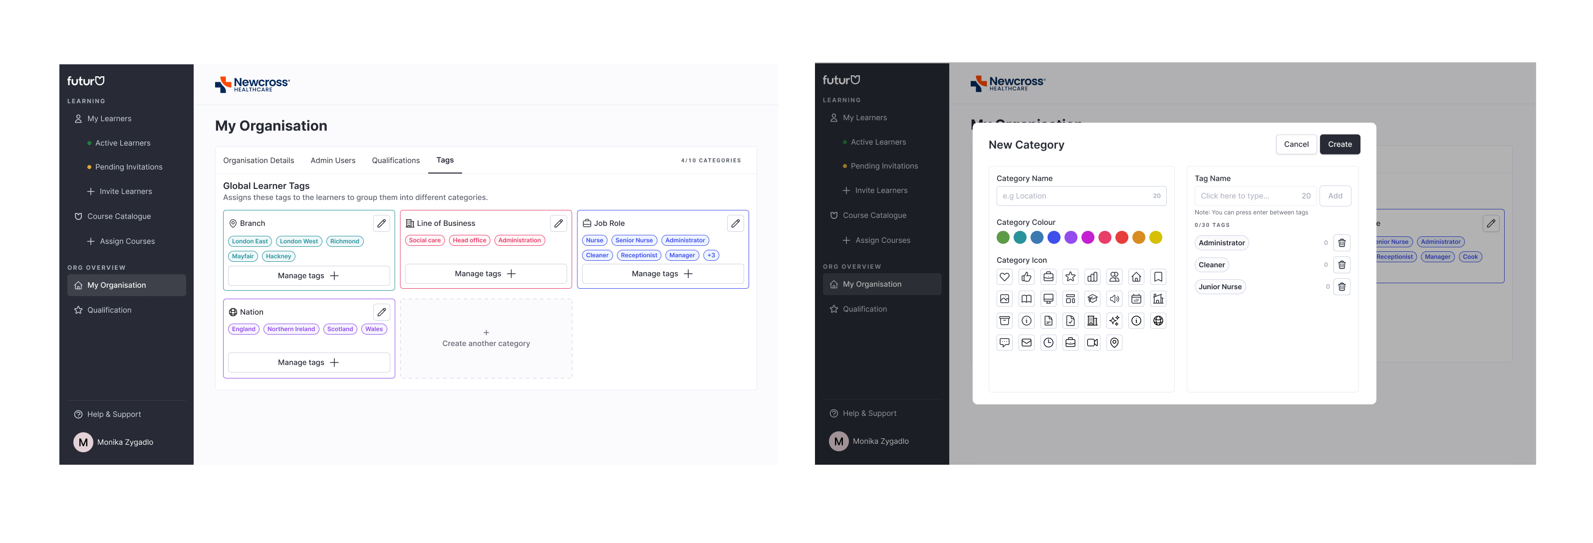Screen dimensions: 1593x543
Task: Choose the envelope mail category icon
Action: click(x=1027, y=343)
